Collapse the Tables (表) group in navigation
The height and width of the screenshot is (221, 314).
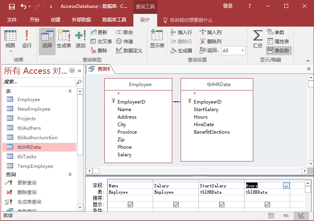pyautogui.click(x=70, y=91)
